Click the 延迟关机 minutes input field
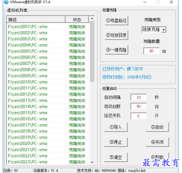The image size is (182, 173). click(138, 116)
